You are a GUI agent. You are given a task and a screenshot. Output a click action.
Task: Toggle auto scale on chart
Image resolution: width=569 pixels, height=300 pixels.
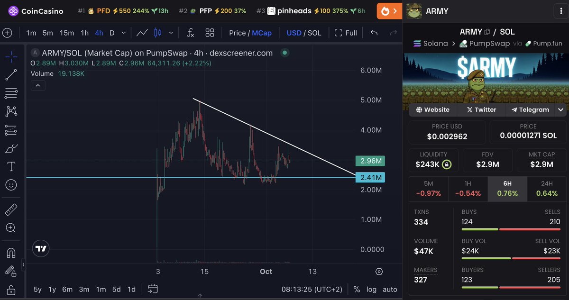click(x=390, y=289)
